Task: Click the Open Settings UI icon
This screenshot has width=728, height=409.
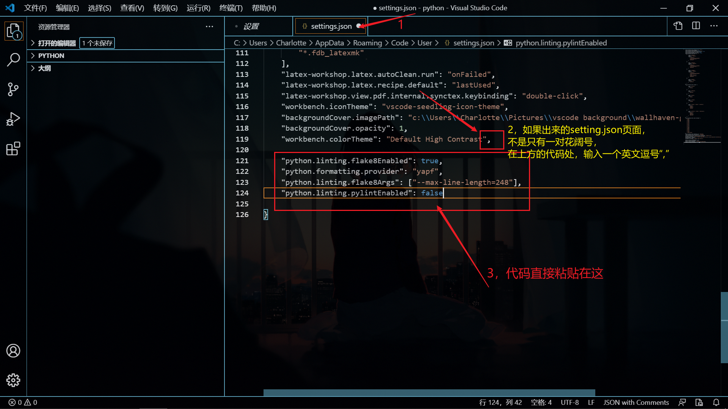Action: pos(678,26)
